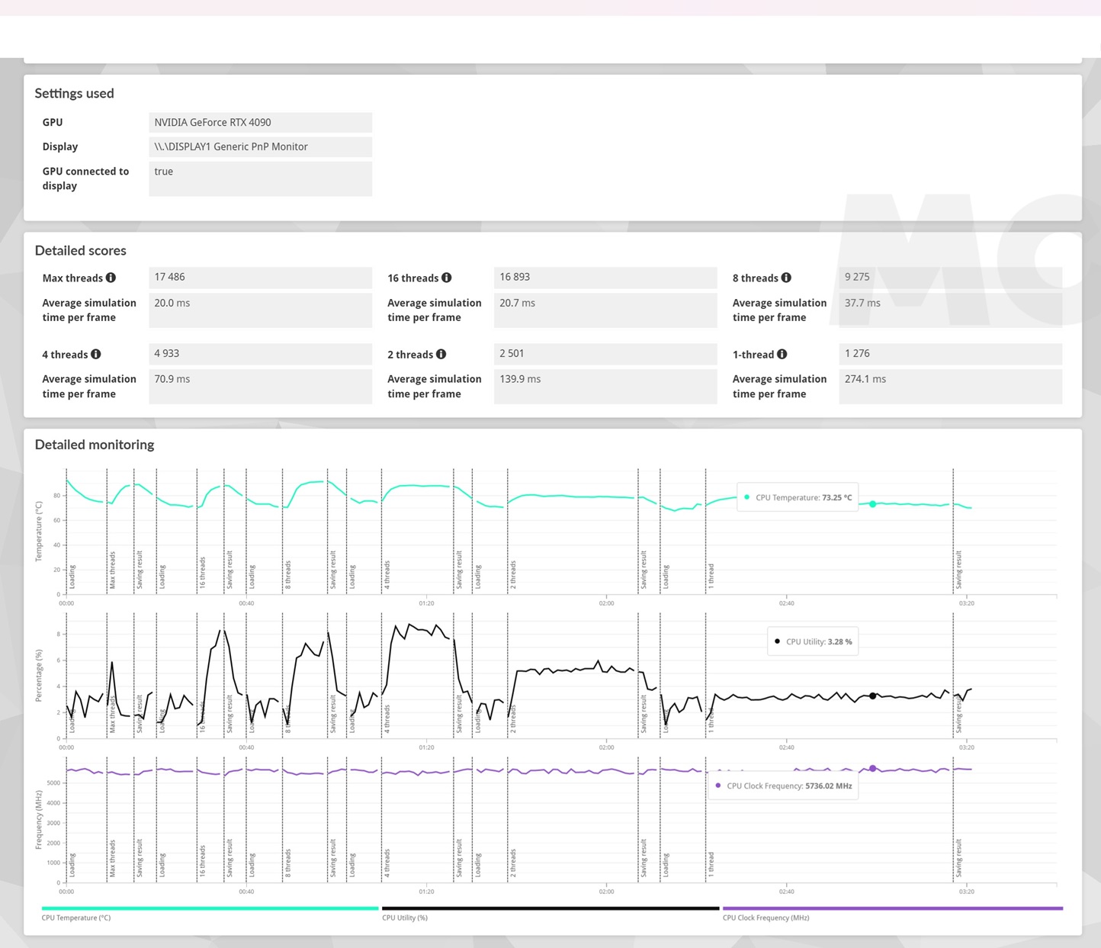This screenshot has width=1101, height=948.
Task: Click the info icon next to 16 threads
Action: [x=447, y=278]
